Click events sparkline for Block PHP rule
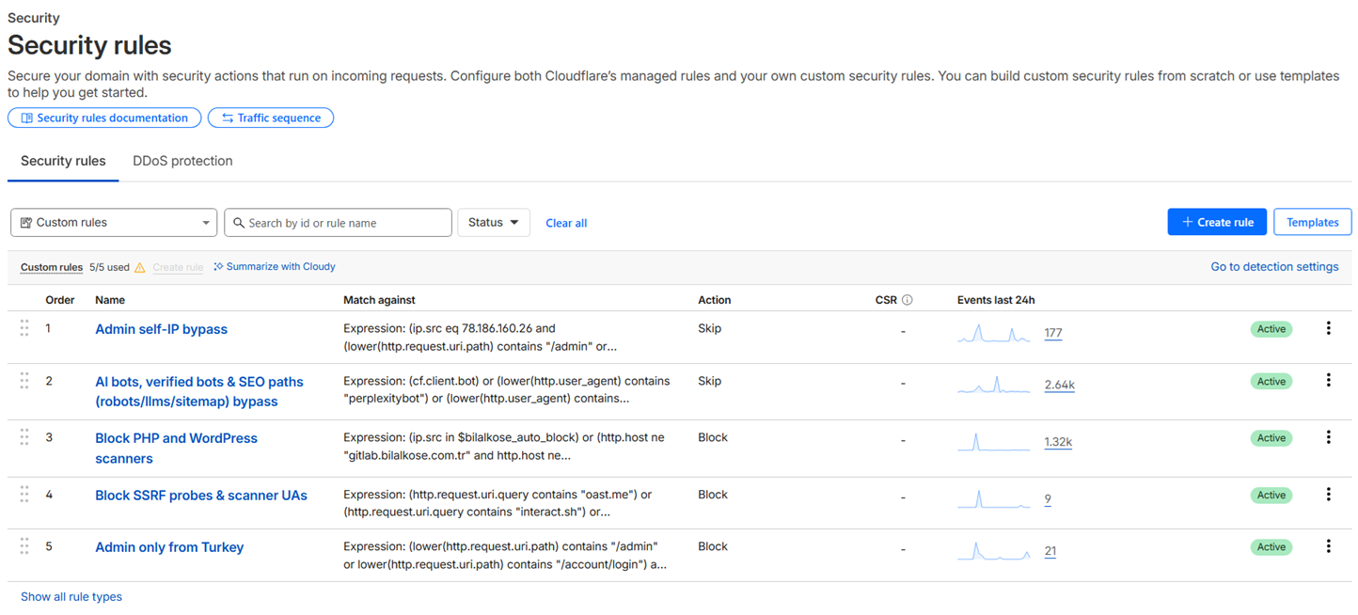Screen dimensions: 1358x615 click(994, 442)
